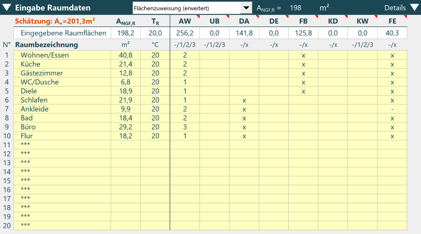
Task: Select the FB column header
Action: (x=303, y=21)
